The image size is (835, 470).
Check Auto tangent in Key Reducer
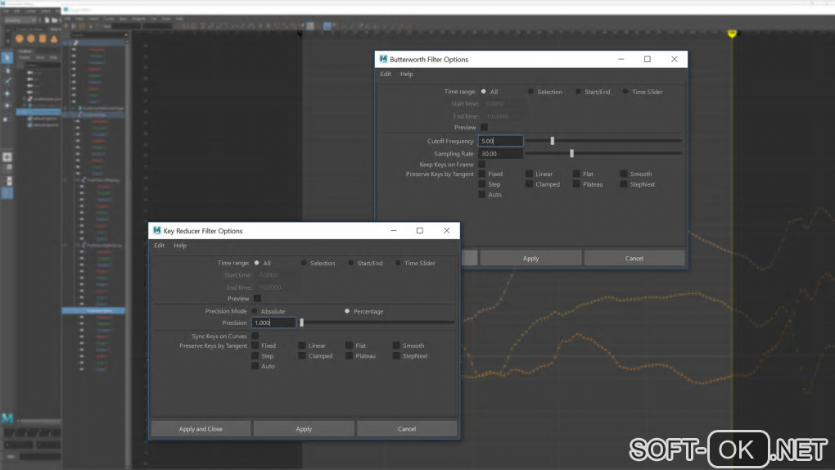pyautogui.click(x=255, y=366)
